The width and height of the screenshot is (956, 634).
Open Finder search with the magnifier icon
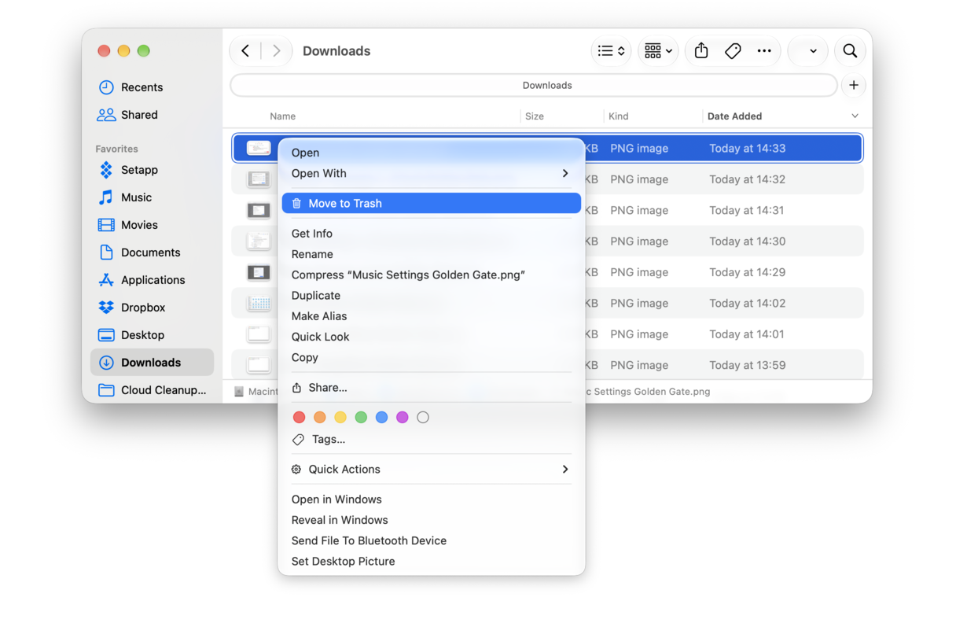tap(850, 51)
